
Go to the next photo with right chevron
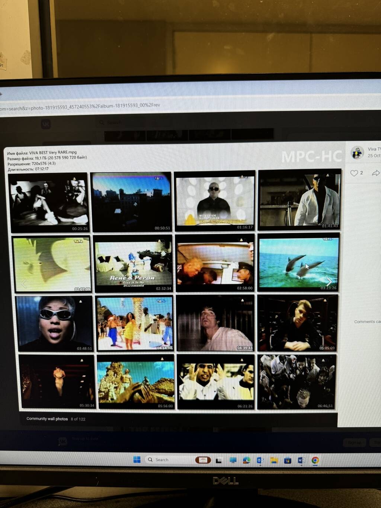(x=329, y=281)
